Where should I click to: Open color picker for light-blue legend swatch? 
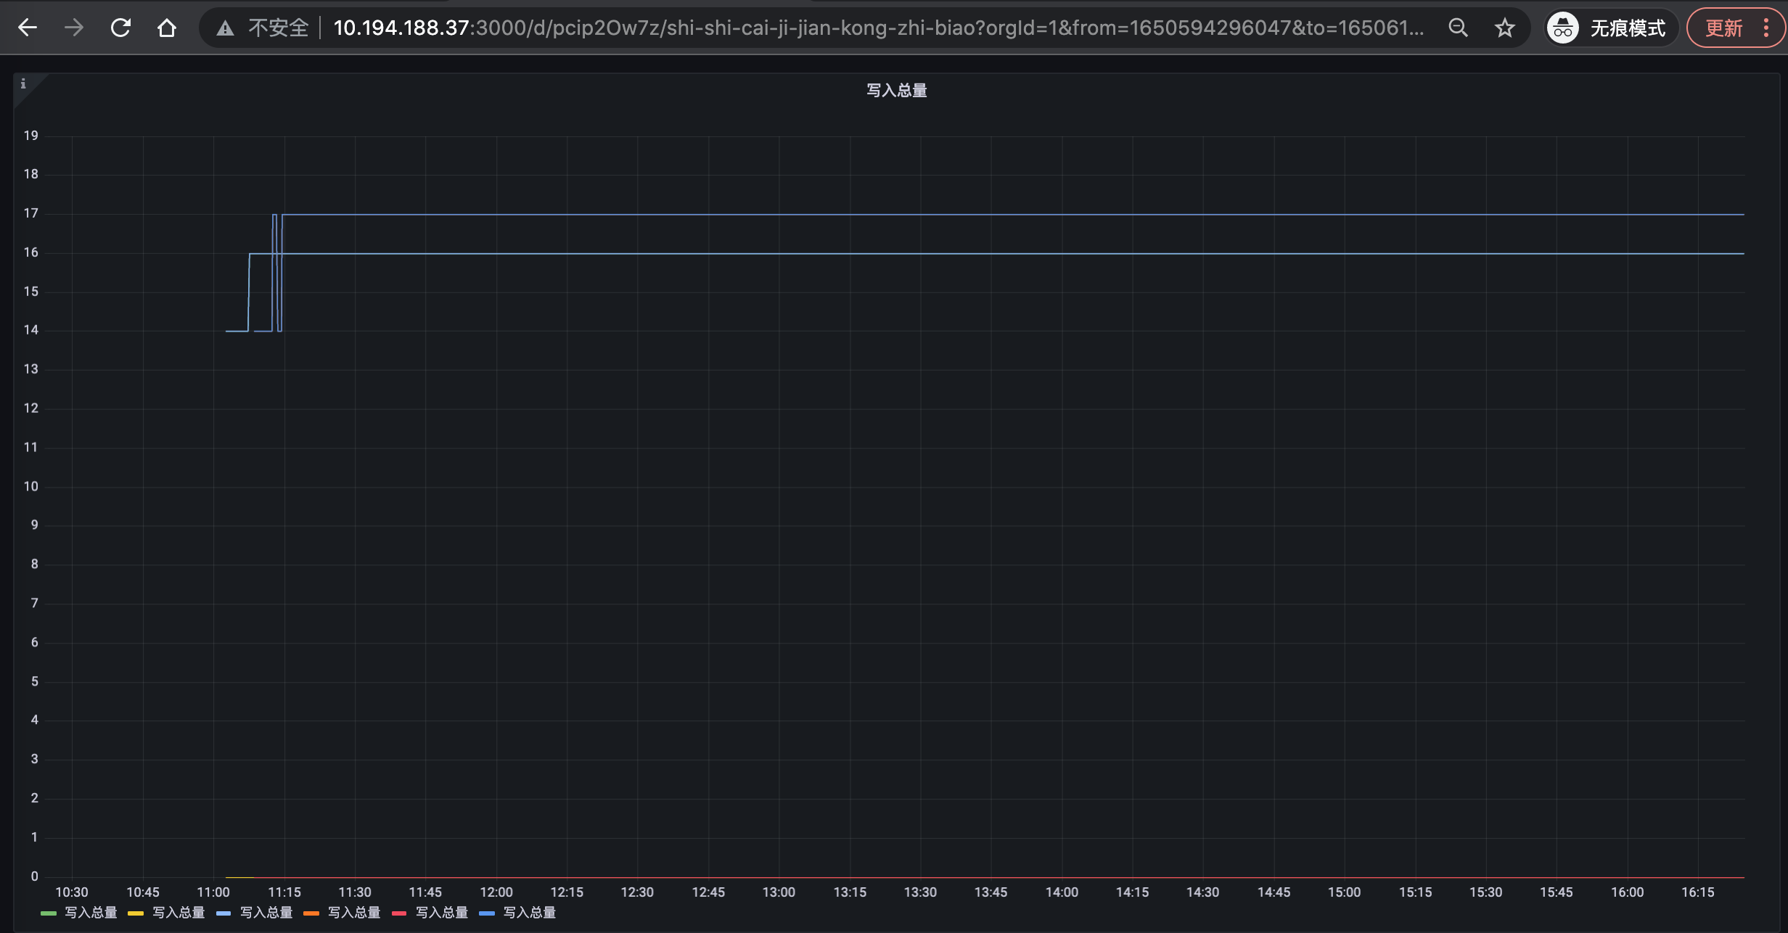click(223, 913)
